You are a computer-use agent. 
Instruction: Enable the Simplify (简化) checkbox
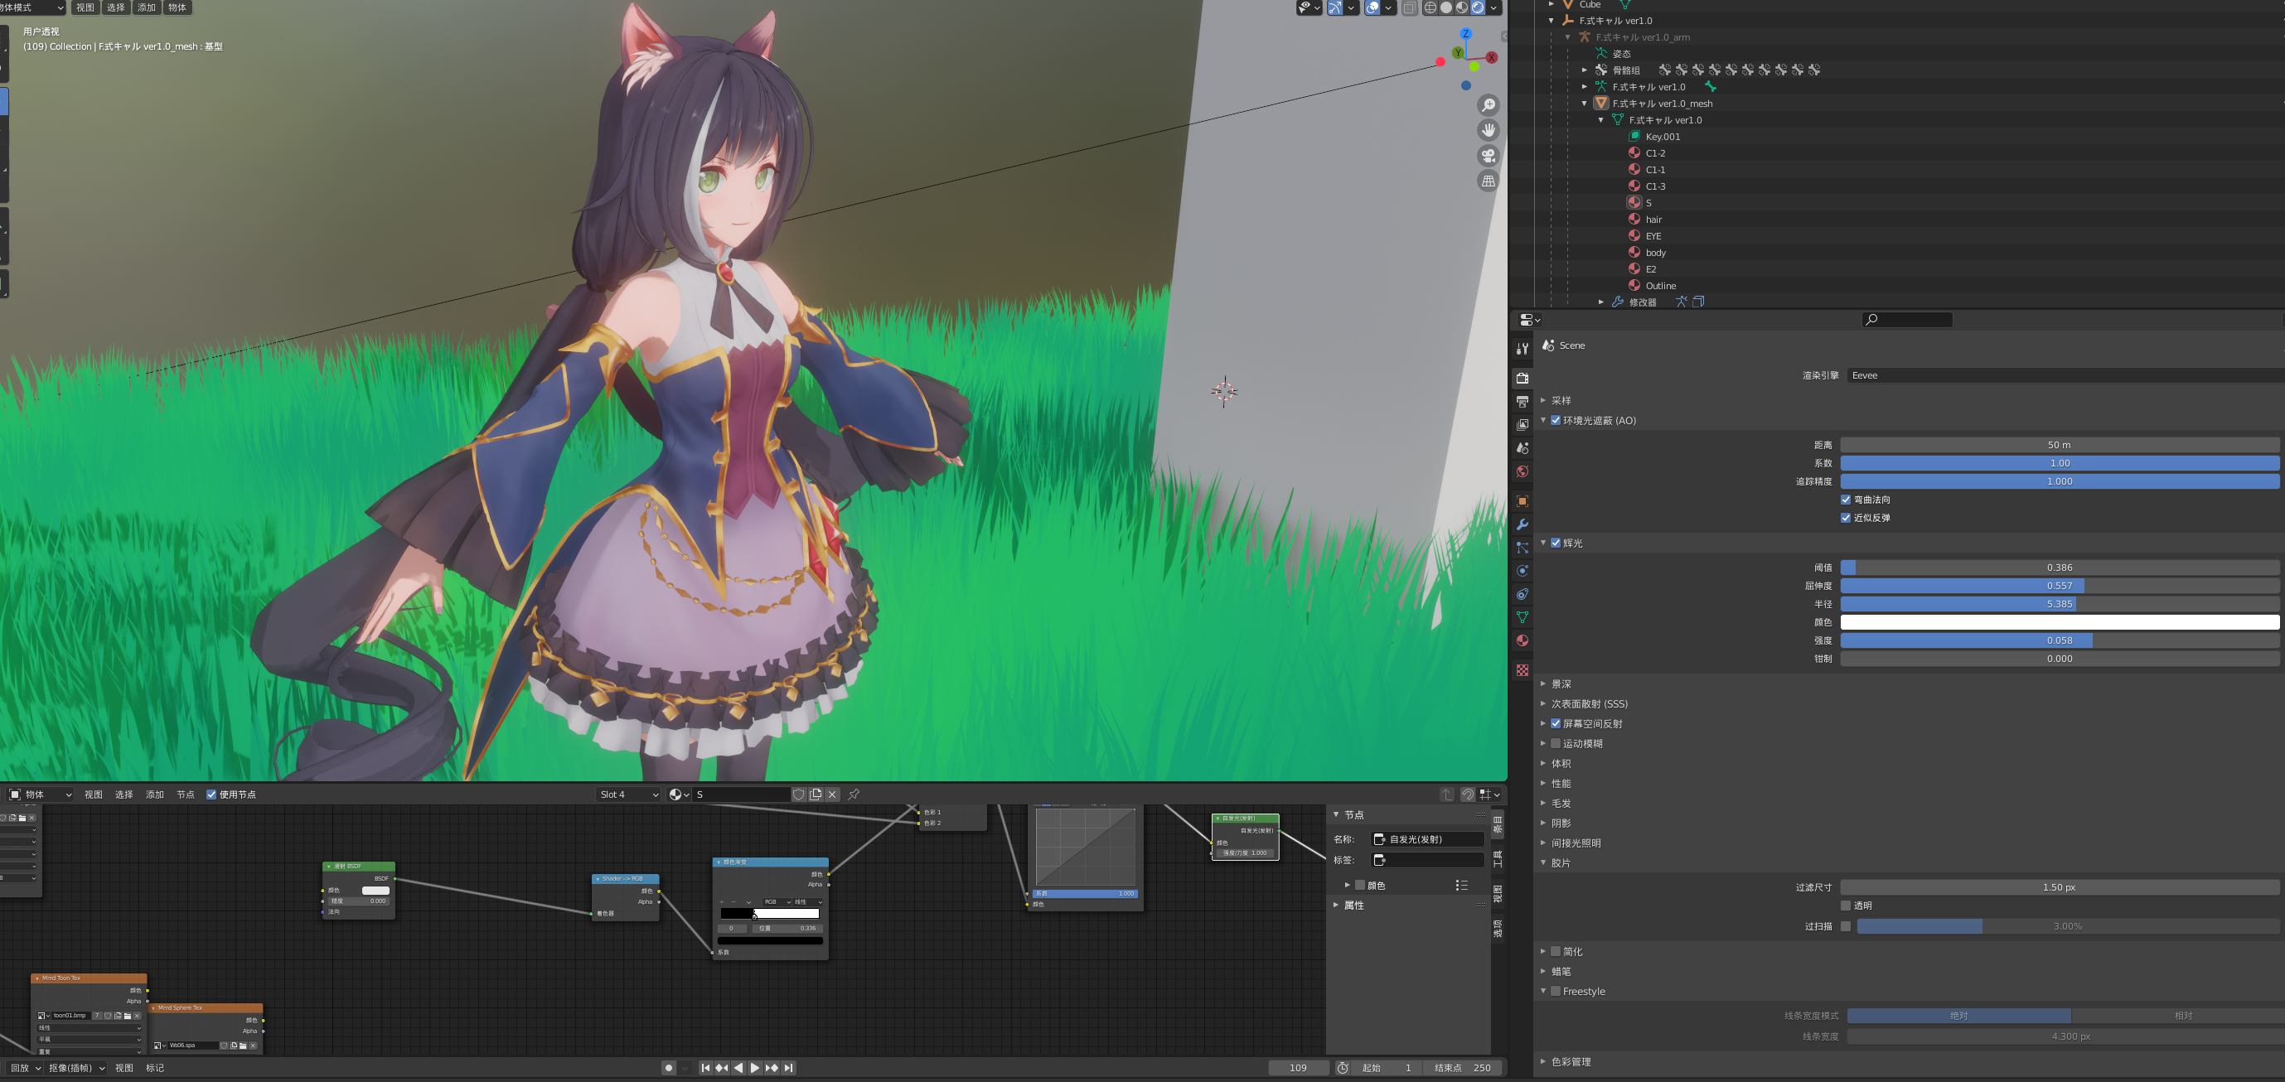click(1556, 952)
